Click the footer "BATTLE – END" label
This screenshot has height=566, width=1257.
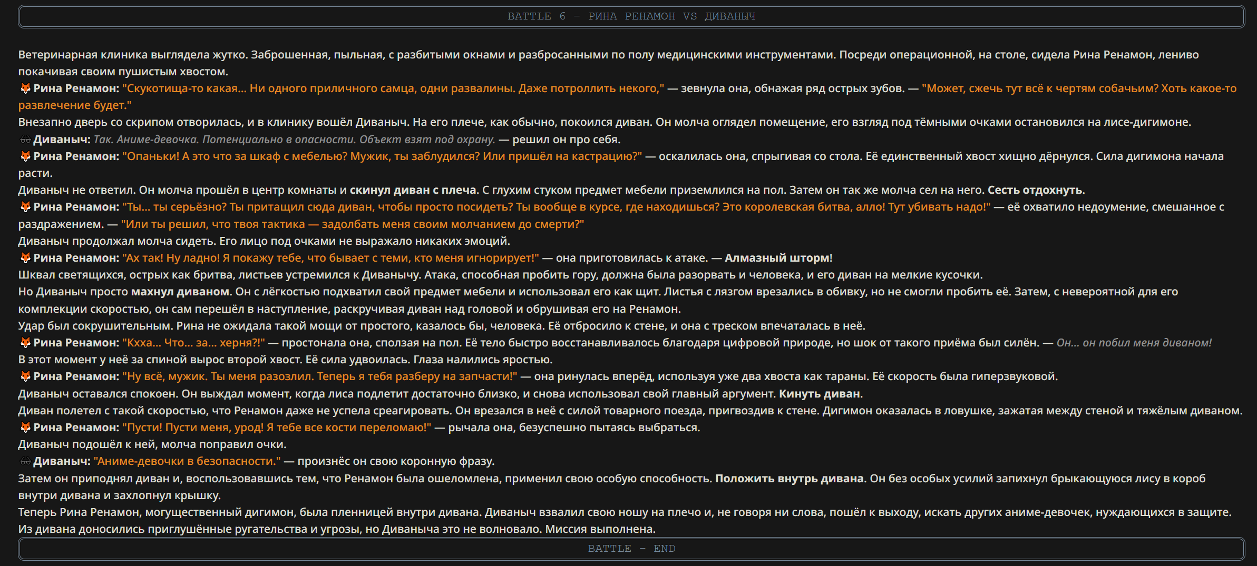(x=631, y=549)
